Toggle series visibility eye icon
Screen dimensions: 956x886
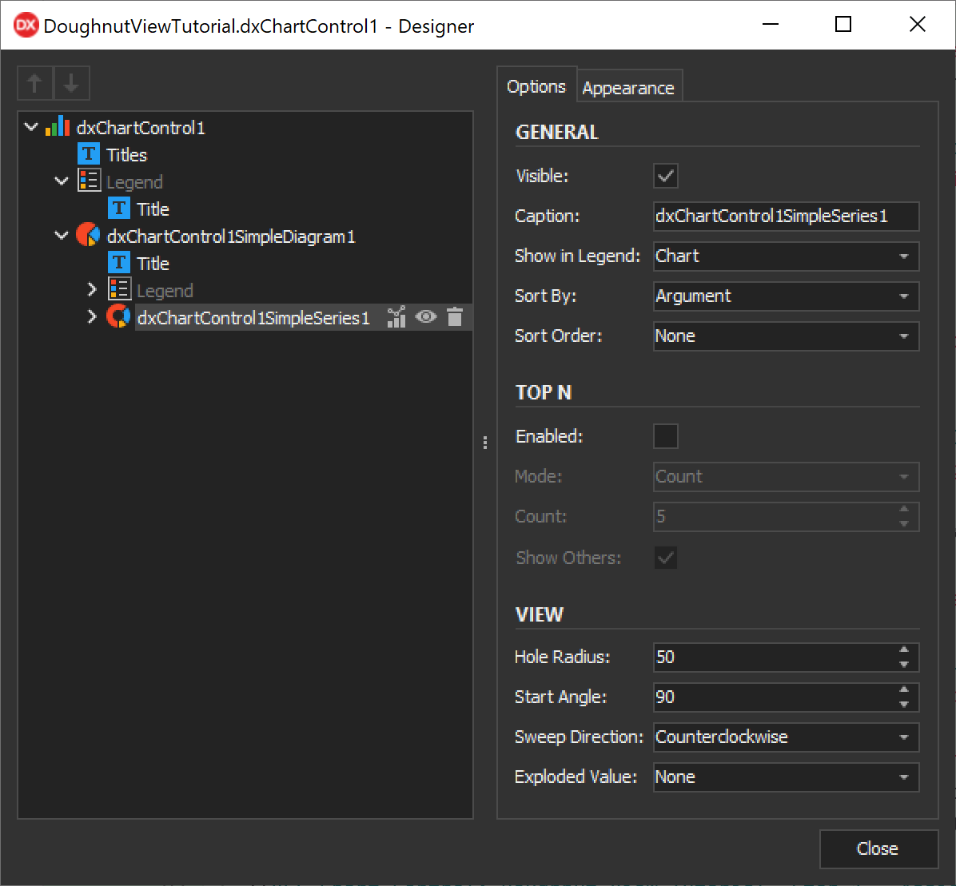(425, 317)
